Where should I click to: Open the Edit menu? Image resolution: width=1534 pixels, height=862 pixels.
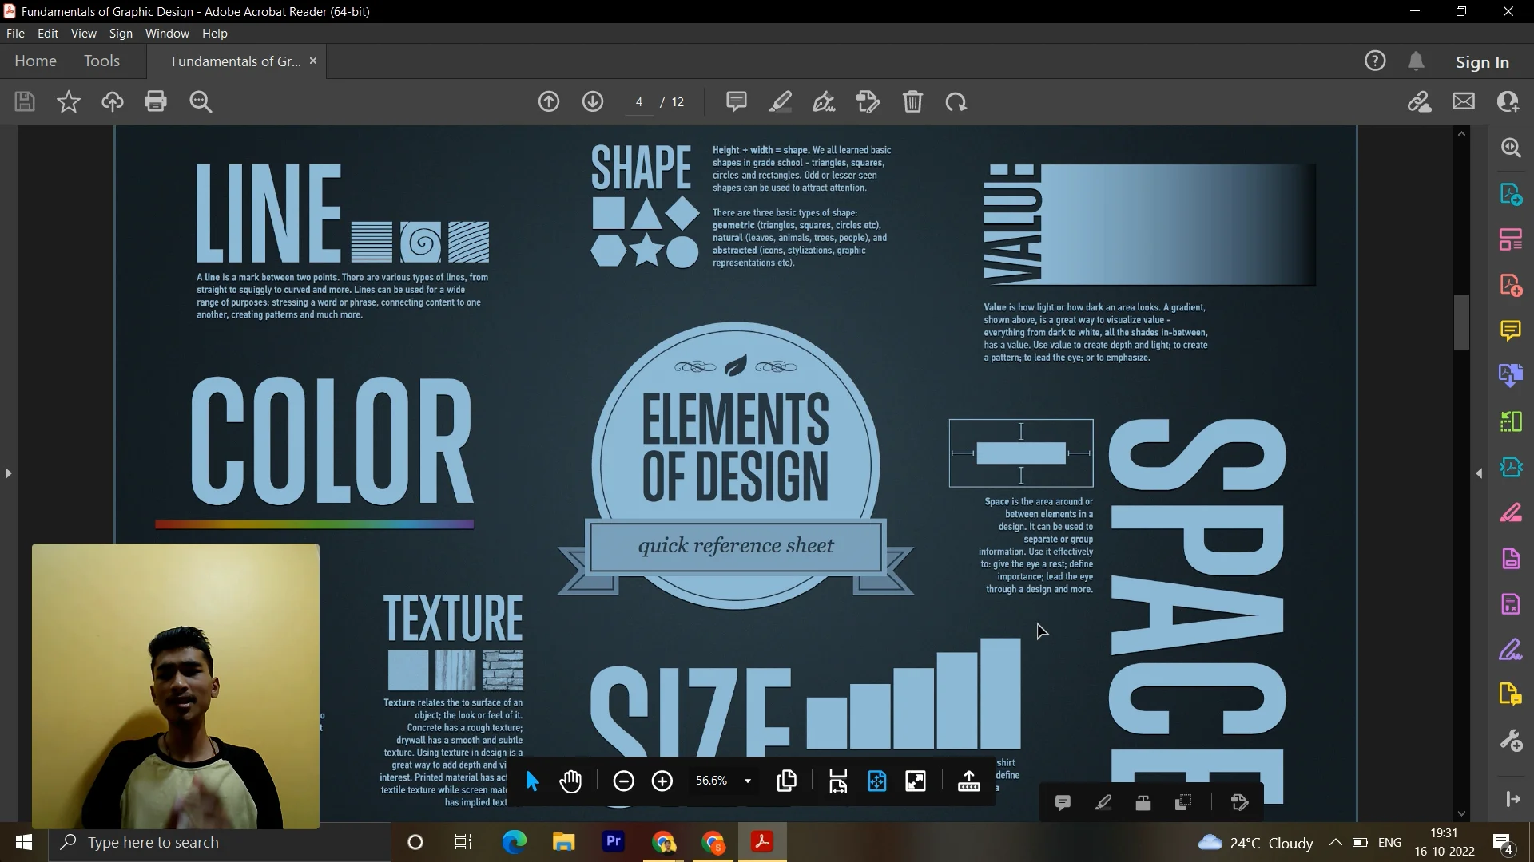(x=48, y=33)
